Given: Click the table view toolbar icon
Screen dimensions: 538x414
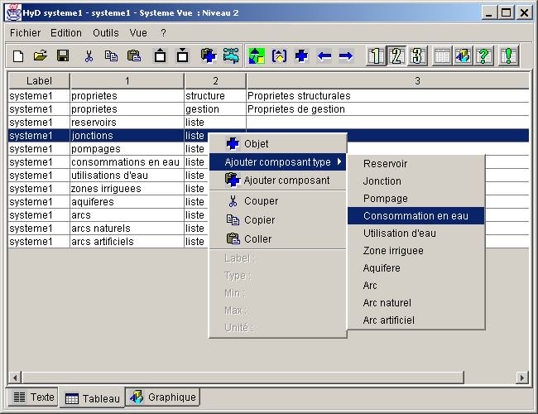Looking at the screenshot, I should click(x=442, y=56).
